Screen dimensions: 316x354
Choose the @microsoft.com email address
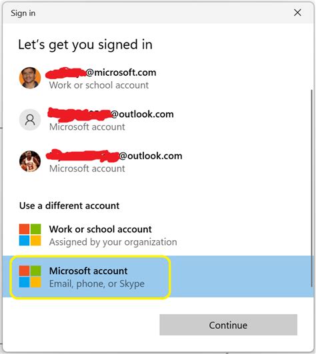click(x=101, y=73)
